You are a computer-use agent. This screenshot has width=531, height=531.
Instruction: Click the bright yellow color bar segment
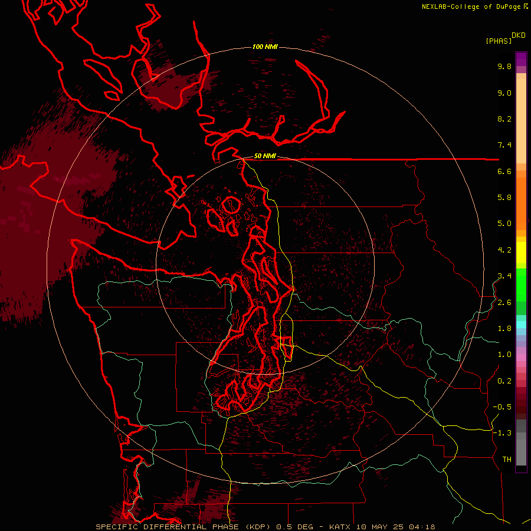521,252
